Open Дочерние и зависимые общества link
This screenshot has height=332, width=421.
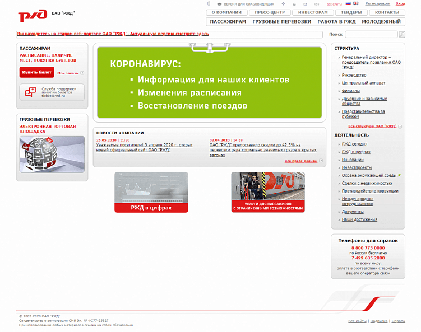[364, 101]
